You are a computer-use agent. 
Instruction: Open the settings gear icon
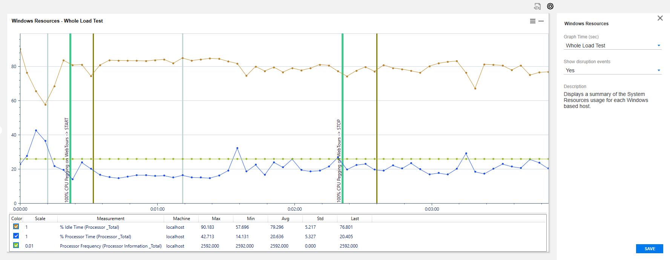click(550, 6)
